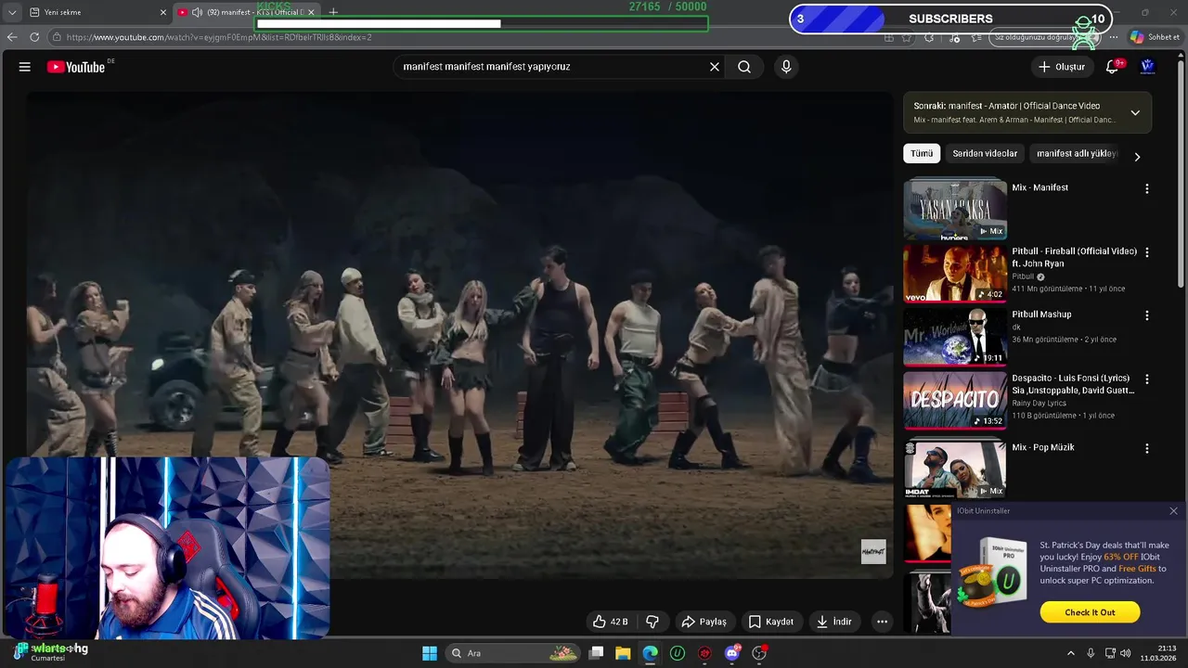Add page to favorites star
1188x668 pixels.
[907, 37]
